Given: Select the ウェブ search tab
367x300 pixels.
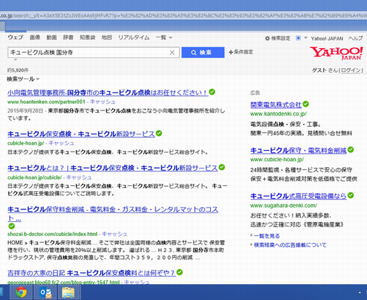Looking at the screenshot, I should (x=15, y=37).
